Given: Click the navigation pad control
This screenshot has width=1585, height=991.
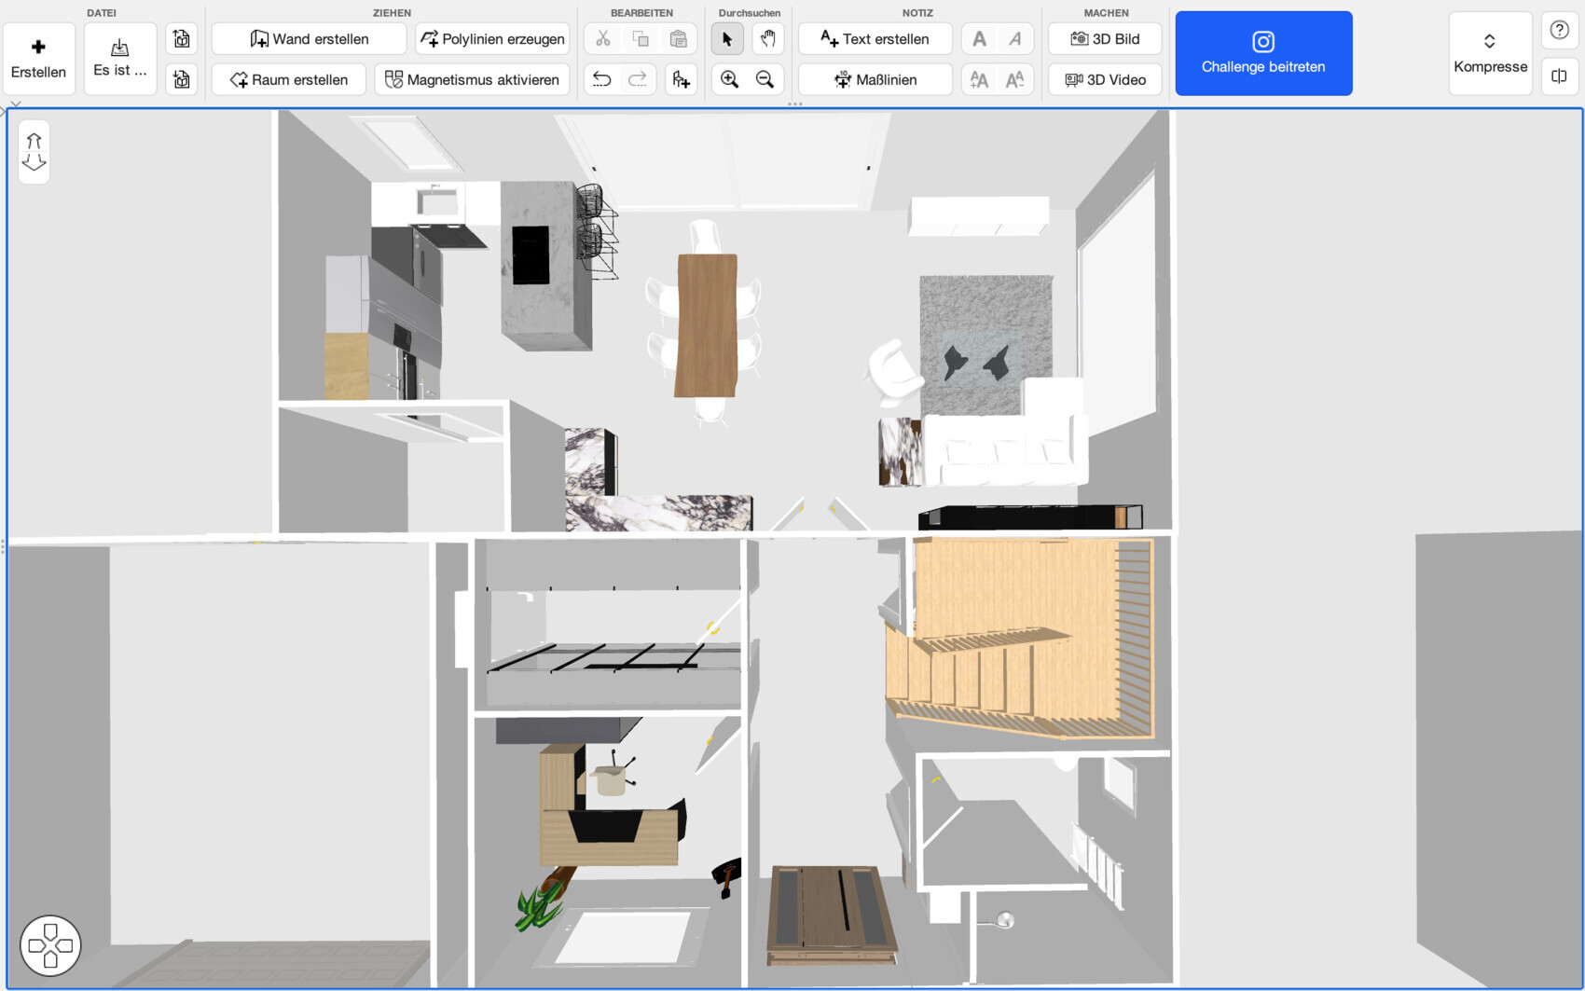Looking at the screenshot, I should (x=50, y=945).
